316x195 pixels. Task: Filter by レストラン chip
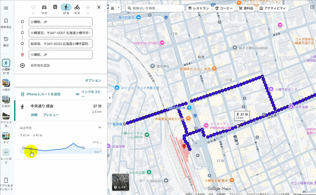199,8
